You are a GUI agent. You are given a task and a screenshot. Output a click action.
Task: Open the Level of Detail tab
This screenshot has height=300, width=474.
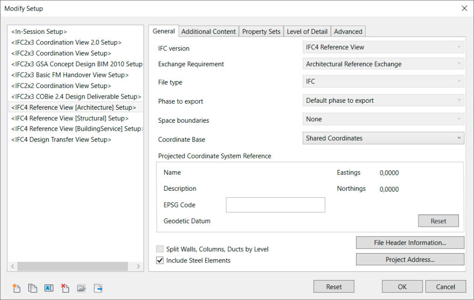pyautogui.click(x=307, y=31)
